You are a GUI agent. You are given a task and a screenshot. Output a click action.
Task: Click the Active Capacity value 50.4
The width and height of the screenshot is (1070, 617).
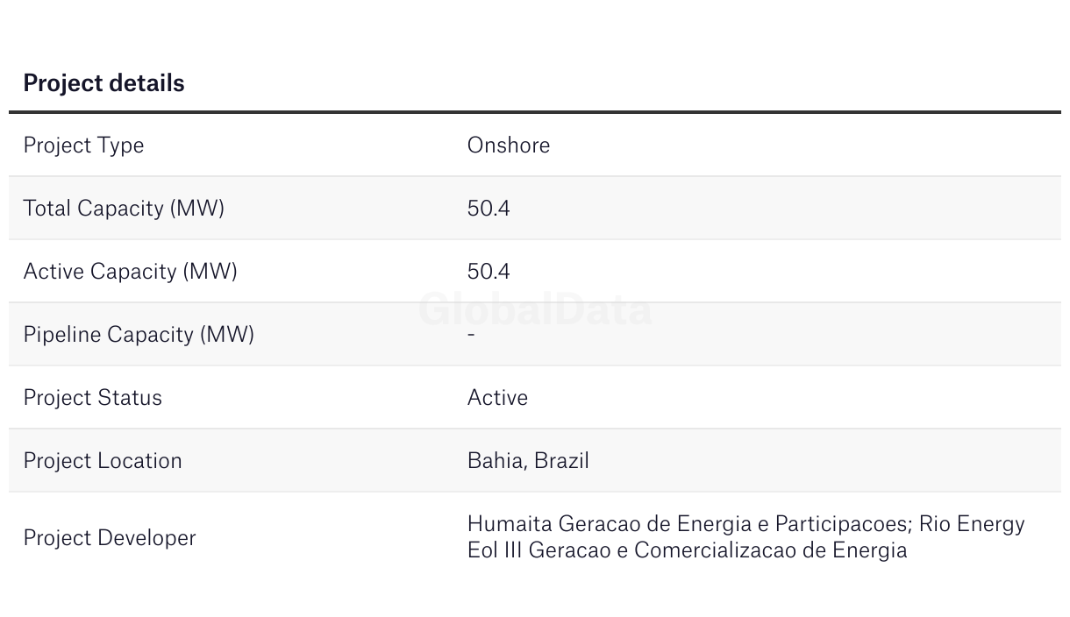[x=489, y=272]
